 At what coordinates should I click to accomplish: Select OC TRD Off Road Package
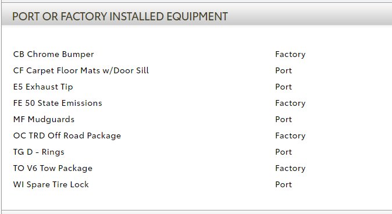click(x=67, y=135)
